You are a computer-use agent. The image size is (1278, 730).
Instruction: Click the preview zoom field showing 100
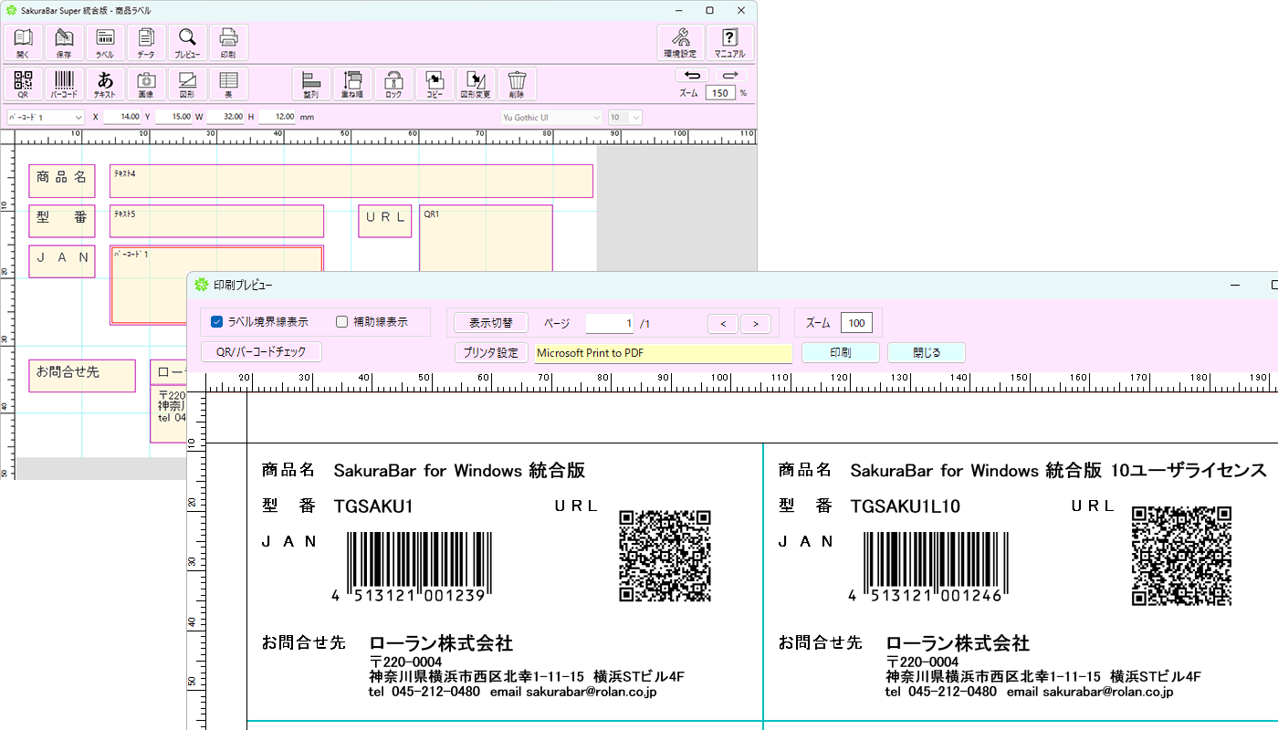tap(857, 323)
